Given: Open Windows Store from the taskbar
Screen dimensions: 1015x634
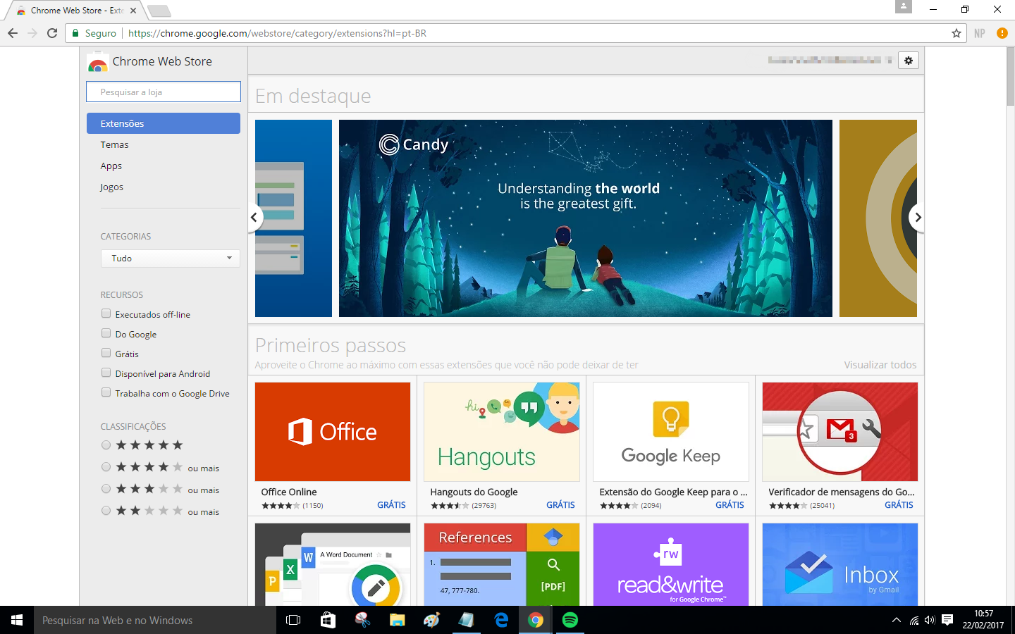Looking at the screenshot, I should (328, 620).
